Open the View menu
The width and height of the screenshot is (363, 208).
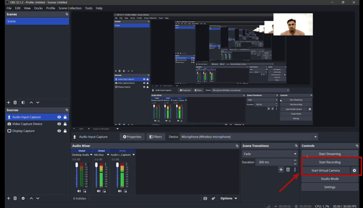pos(27,8)
